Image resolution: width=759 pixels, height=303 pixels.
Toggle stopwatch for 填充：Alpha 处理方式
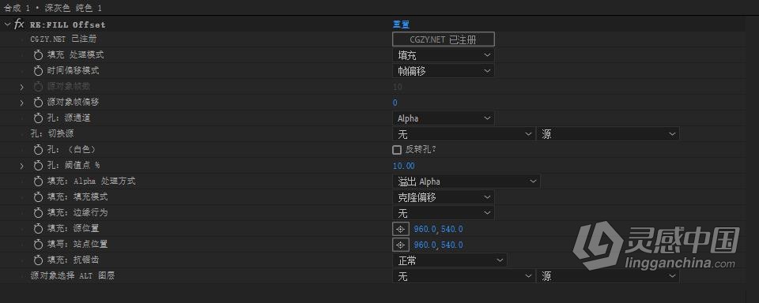(38, 181)
